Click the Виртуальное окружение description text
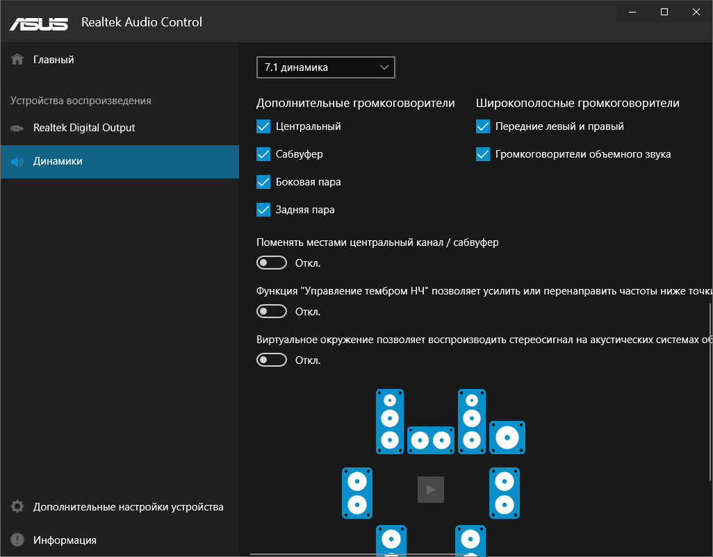The image size is (713, 557). (484, 340)
